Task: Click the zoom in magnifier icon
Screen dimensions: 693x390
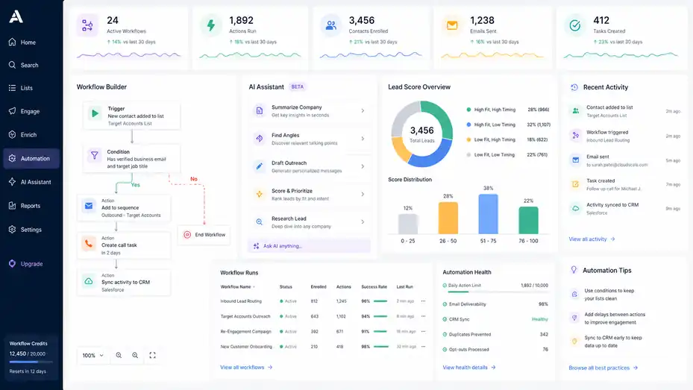Action: [135, 355]
